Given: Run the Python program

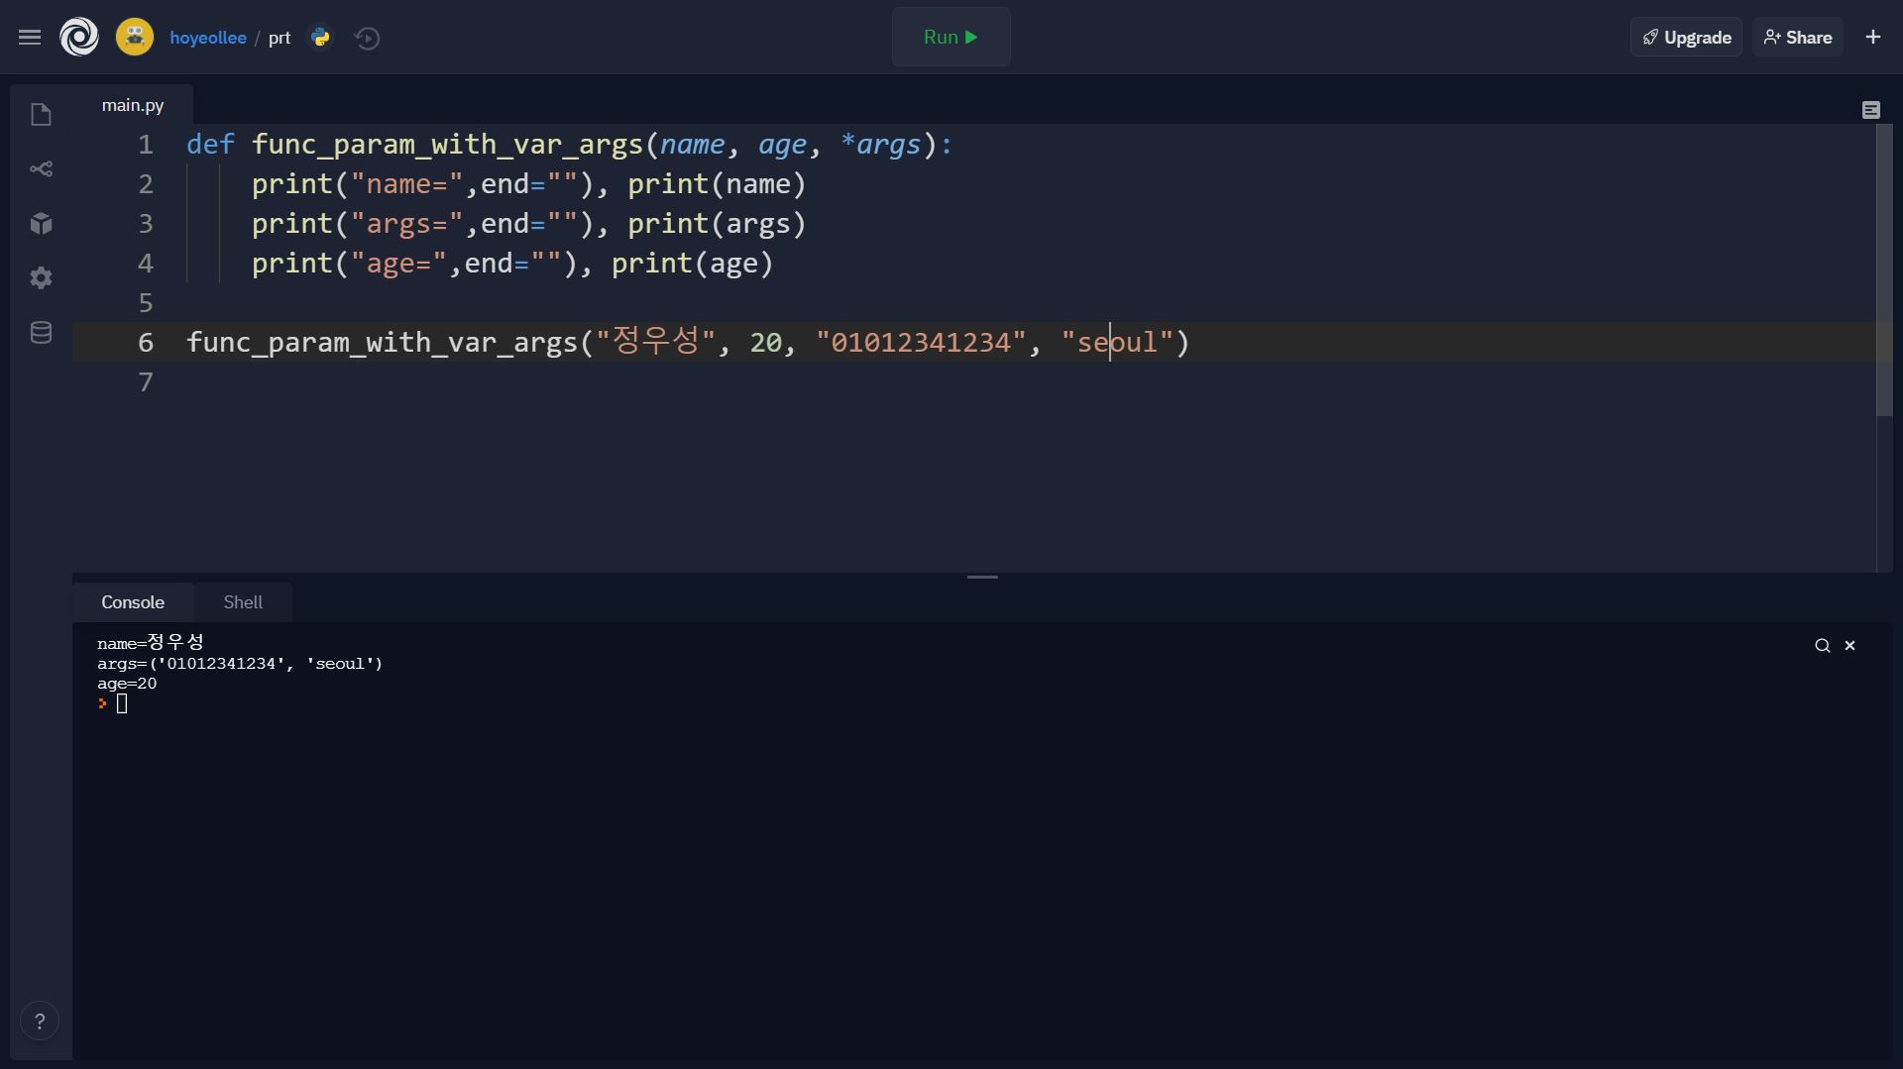Looking at the screenshot, I should (950, 37).
